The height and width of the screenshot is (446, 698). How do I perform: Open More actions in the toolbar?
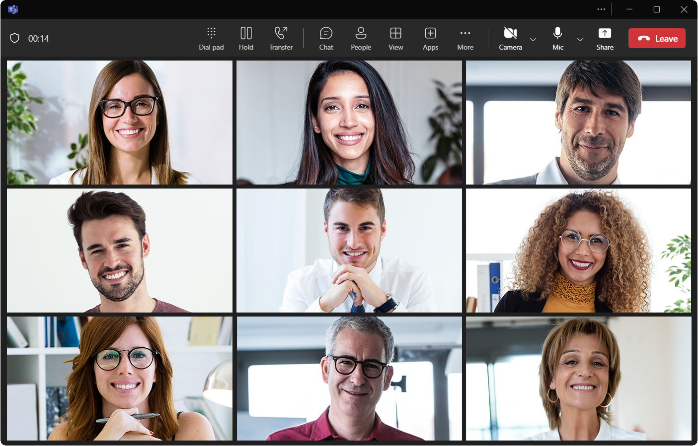[x=465, y=39]
